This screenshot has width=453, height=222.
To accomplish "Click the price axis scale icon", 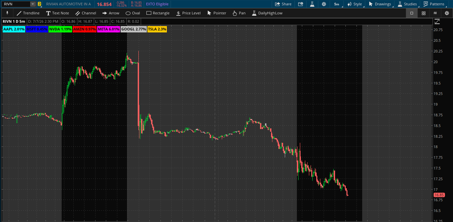I will click(x=437, y=21).
